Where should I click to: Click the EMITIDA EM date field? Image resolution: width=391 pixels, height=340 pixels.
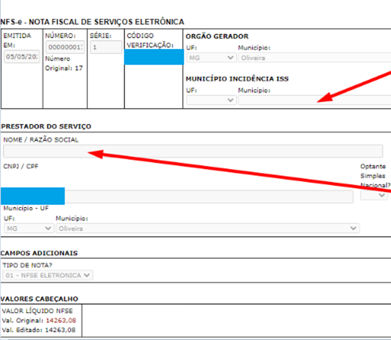coord(22,57)
